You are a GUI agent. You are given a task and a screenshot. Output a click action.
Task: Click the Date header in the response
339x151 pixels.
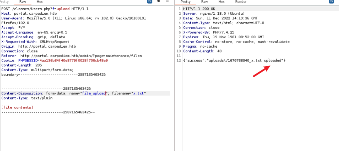[x=220, y=18]
